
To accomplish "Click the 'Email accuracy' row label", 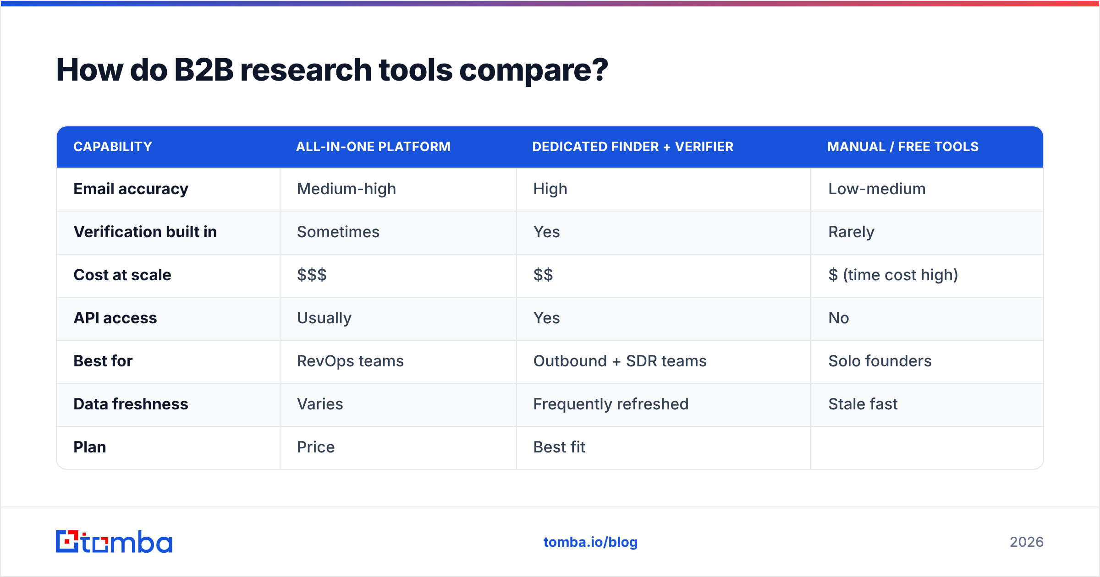I will pos(131,189).
